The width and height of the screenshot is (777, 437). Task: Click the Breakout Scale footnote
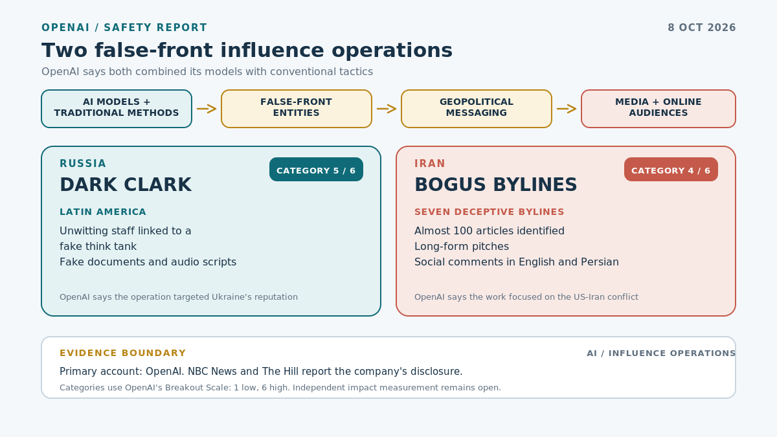tap(280, 388)
